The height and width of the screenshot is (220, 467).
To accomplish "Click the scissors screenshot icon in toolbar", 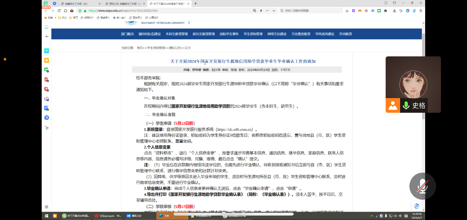I will click(347, 11).
